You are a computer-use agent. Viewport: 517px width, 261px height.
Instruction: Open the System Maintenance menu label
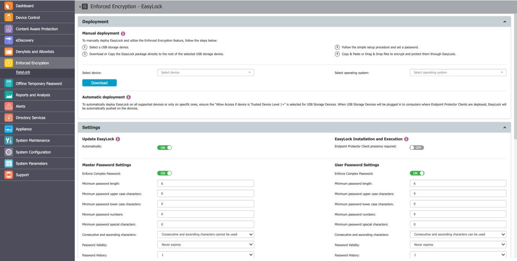click(x=33, y=141)
